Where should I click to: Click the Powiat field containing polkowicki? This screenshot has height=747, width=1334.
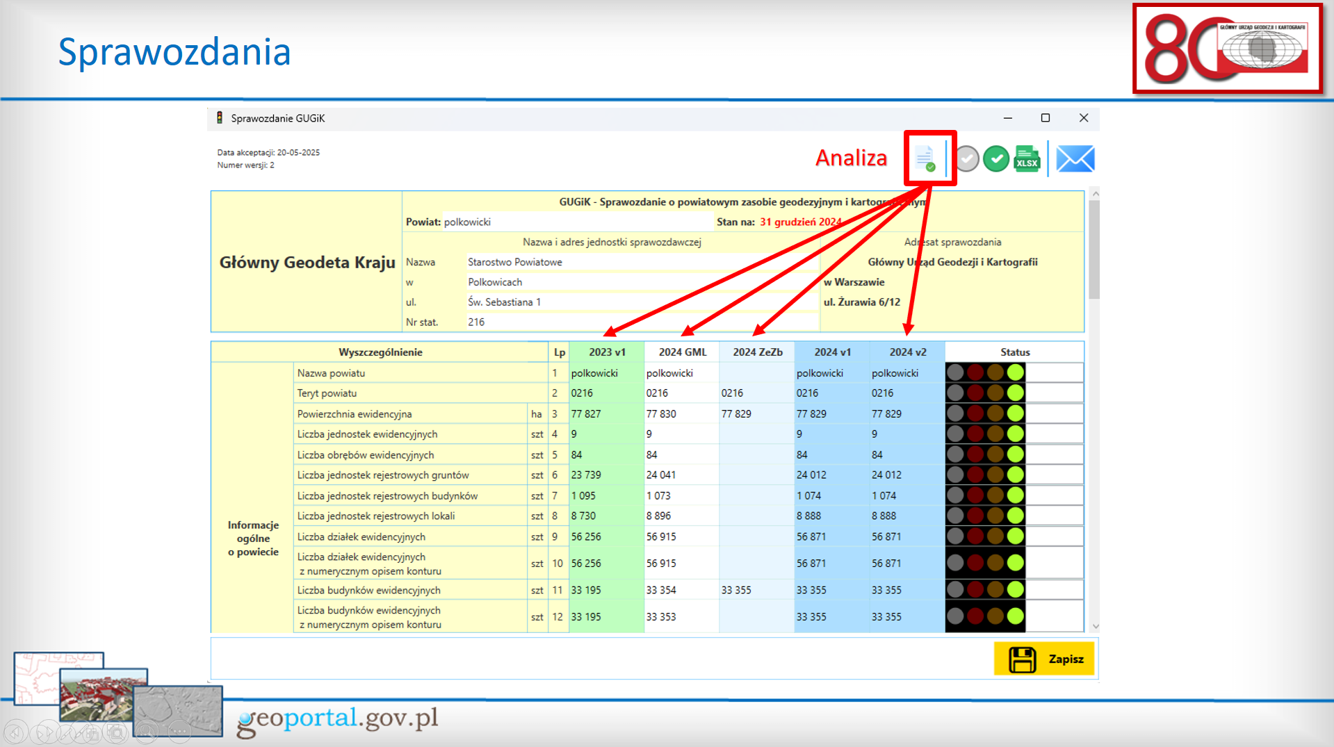pos(577,222)
